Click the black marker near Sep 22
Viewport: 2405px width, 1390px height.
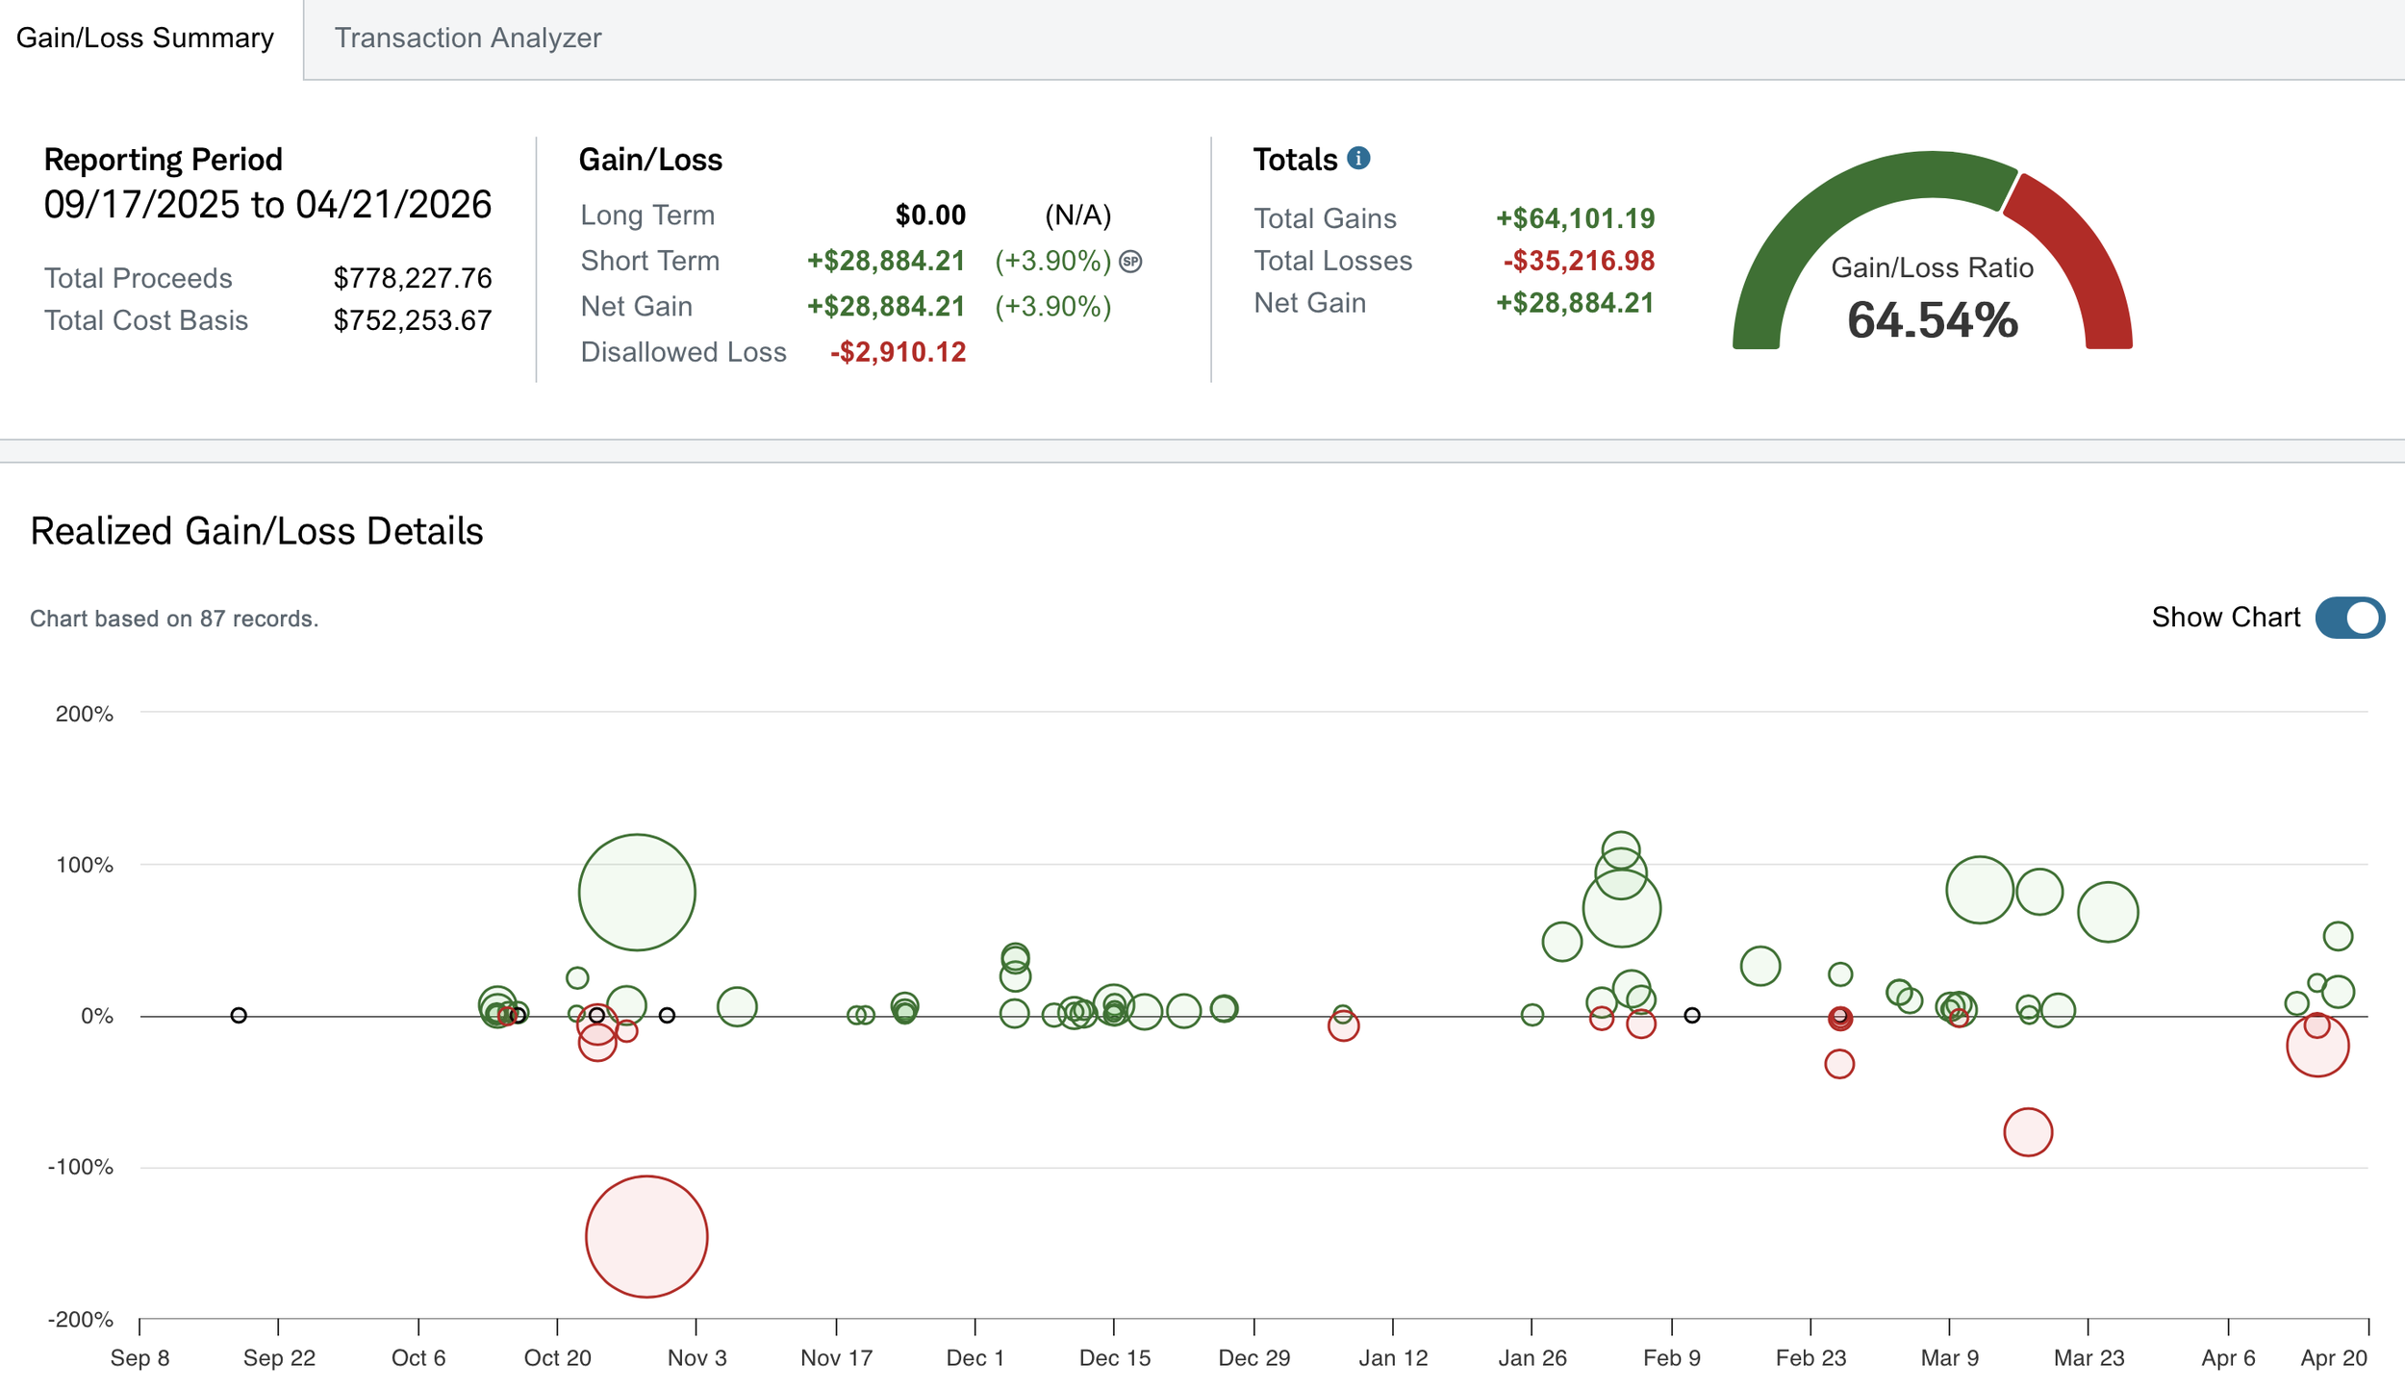[239, 1015]
